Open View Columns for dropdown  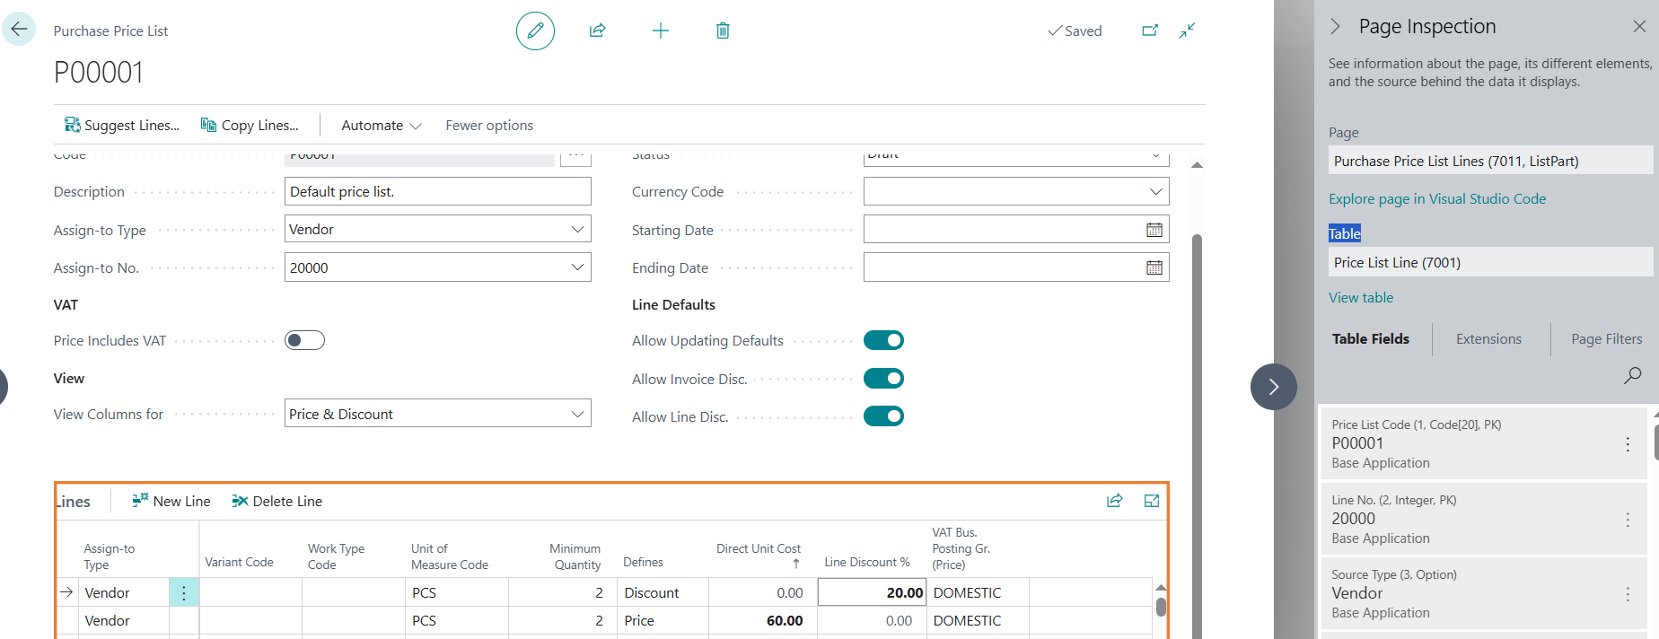coord(577,414)
